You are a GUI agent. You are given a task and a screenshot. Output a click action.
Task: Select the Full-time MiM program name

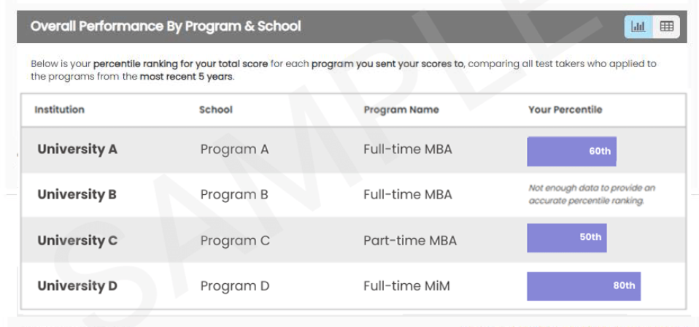coord(407,285)
